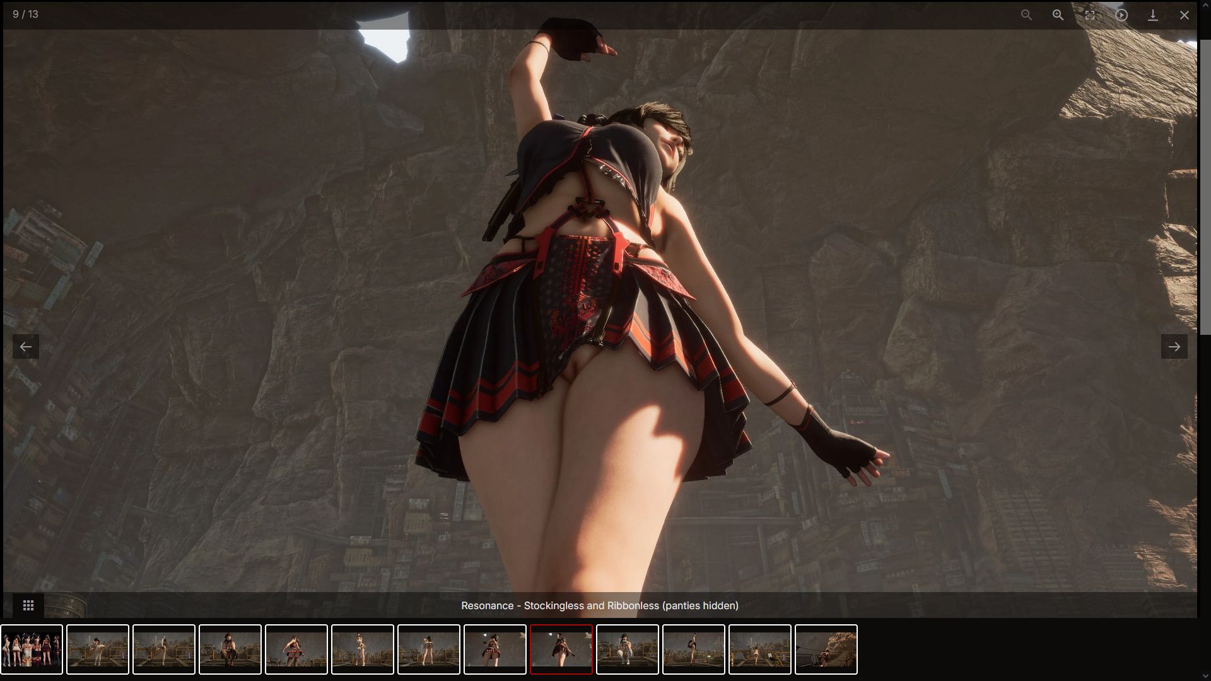
Task: Open the tenth thumbnail in the strip
Action: [628, 649]
